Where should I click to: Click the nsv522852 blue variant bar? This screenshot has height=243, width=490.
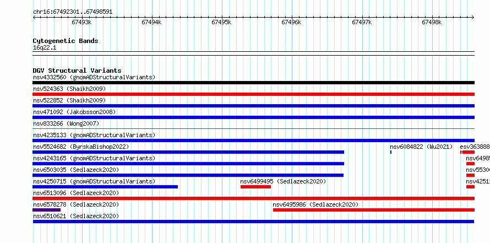tap(253, 106)
